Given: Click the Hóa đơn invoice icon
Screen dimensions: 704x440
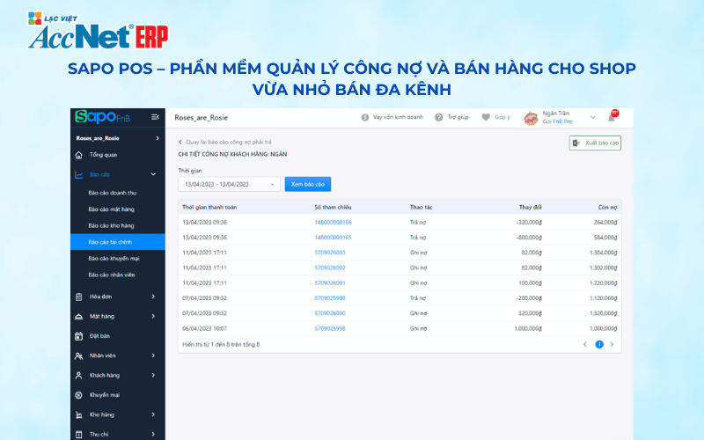Looking at the screenshot, I should click(x=78, y=297).
